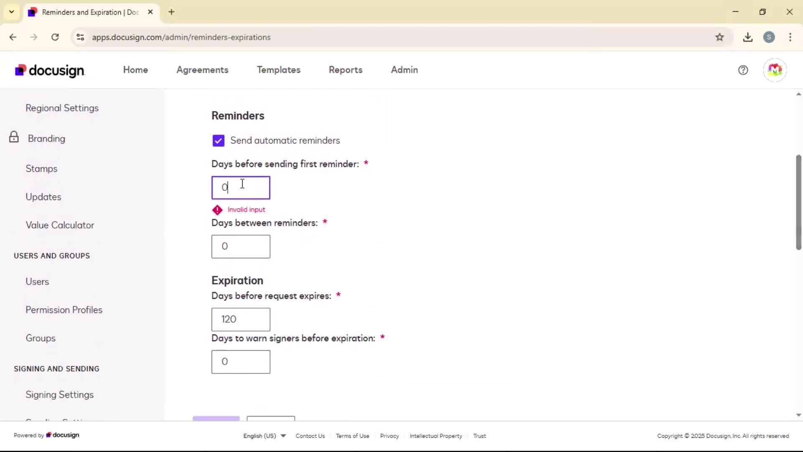Bookmark this page with star icon
The image size is (803, 452).
coord(719,37)
